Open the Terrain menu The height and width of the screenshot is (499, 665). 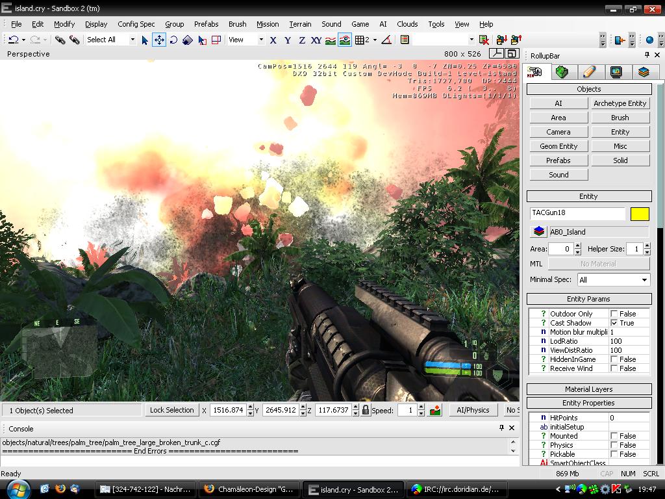[300, 24]
